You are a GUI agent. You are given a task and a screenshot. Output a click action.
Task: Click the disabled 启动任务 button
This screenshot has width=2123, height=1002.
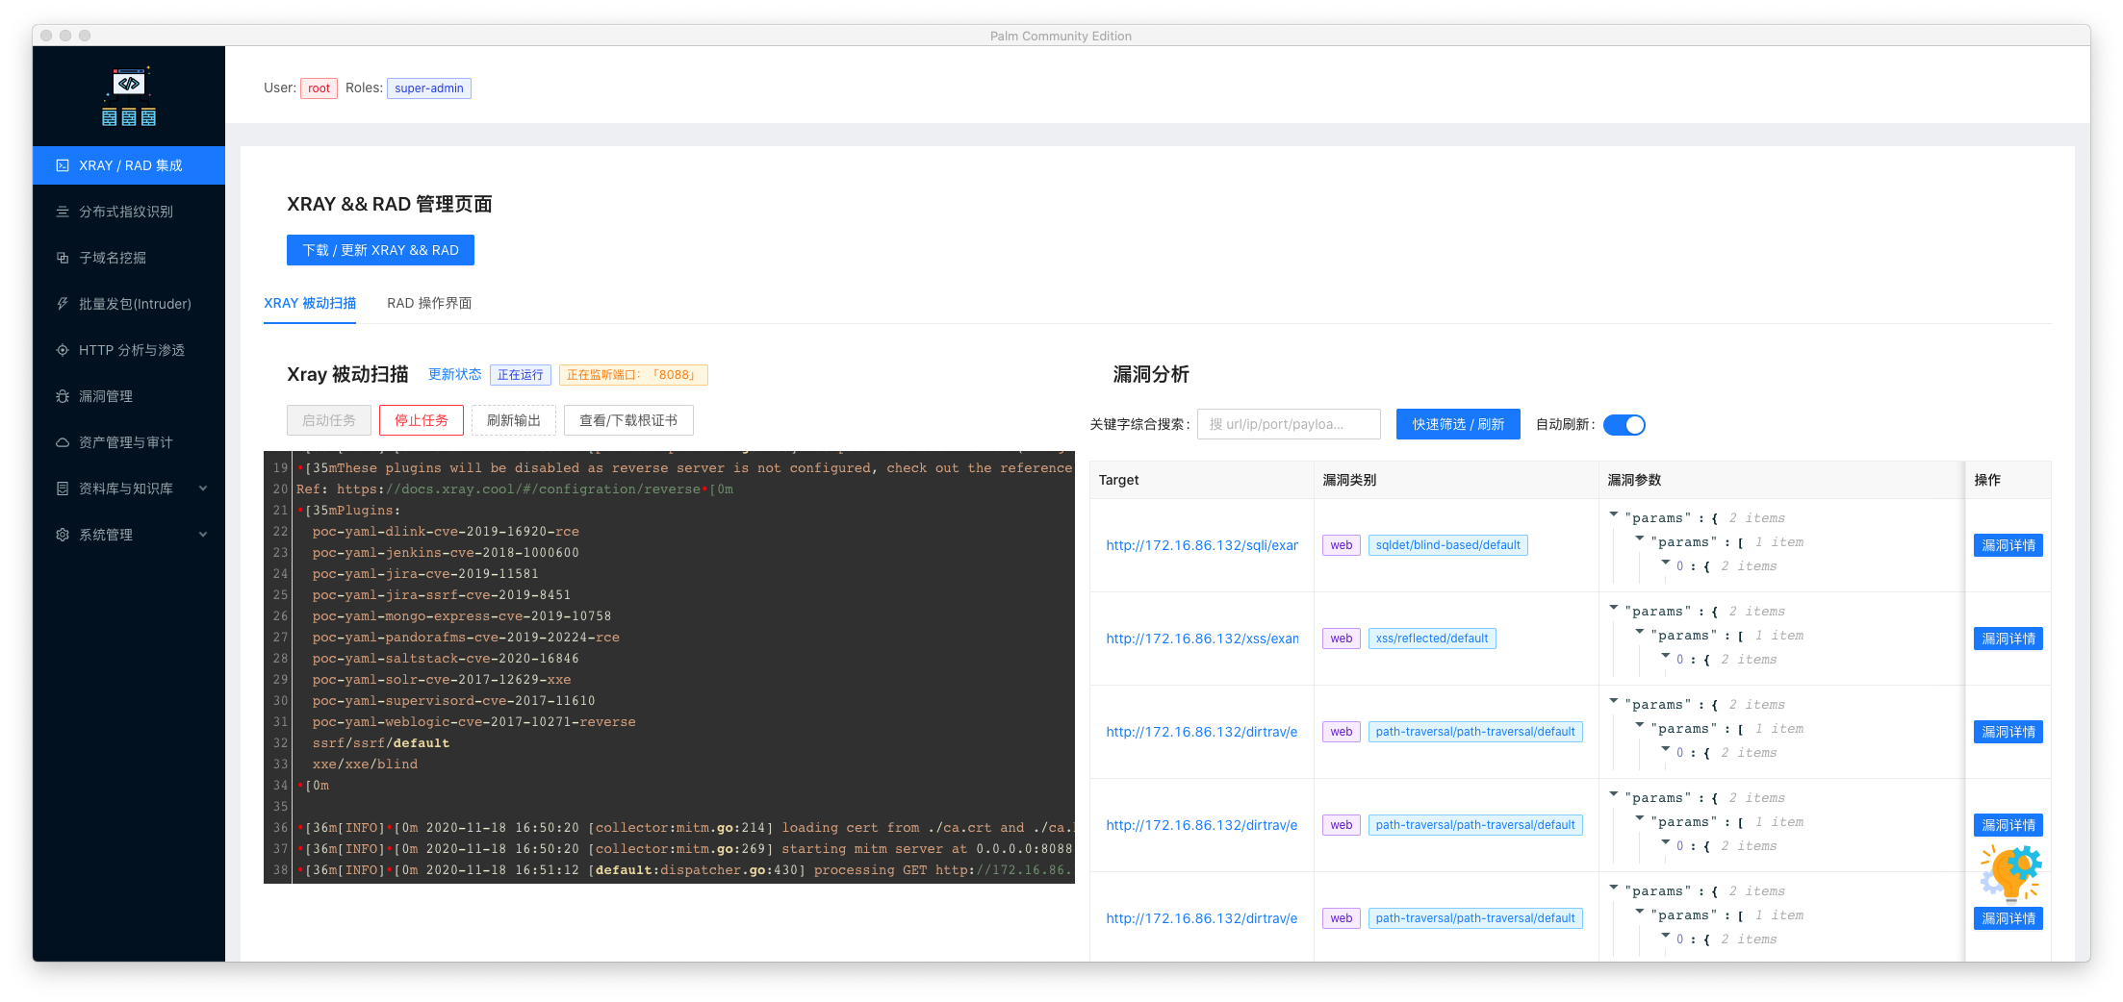tap(329, 420)
